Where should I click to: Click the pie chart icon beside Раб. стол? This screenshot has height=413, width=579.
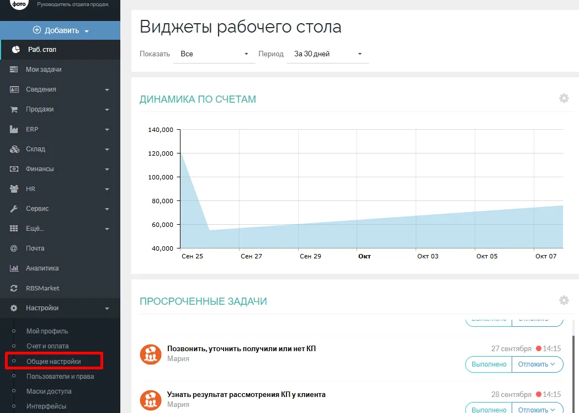click(x=16, y=50)
